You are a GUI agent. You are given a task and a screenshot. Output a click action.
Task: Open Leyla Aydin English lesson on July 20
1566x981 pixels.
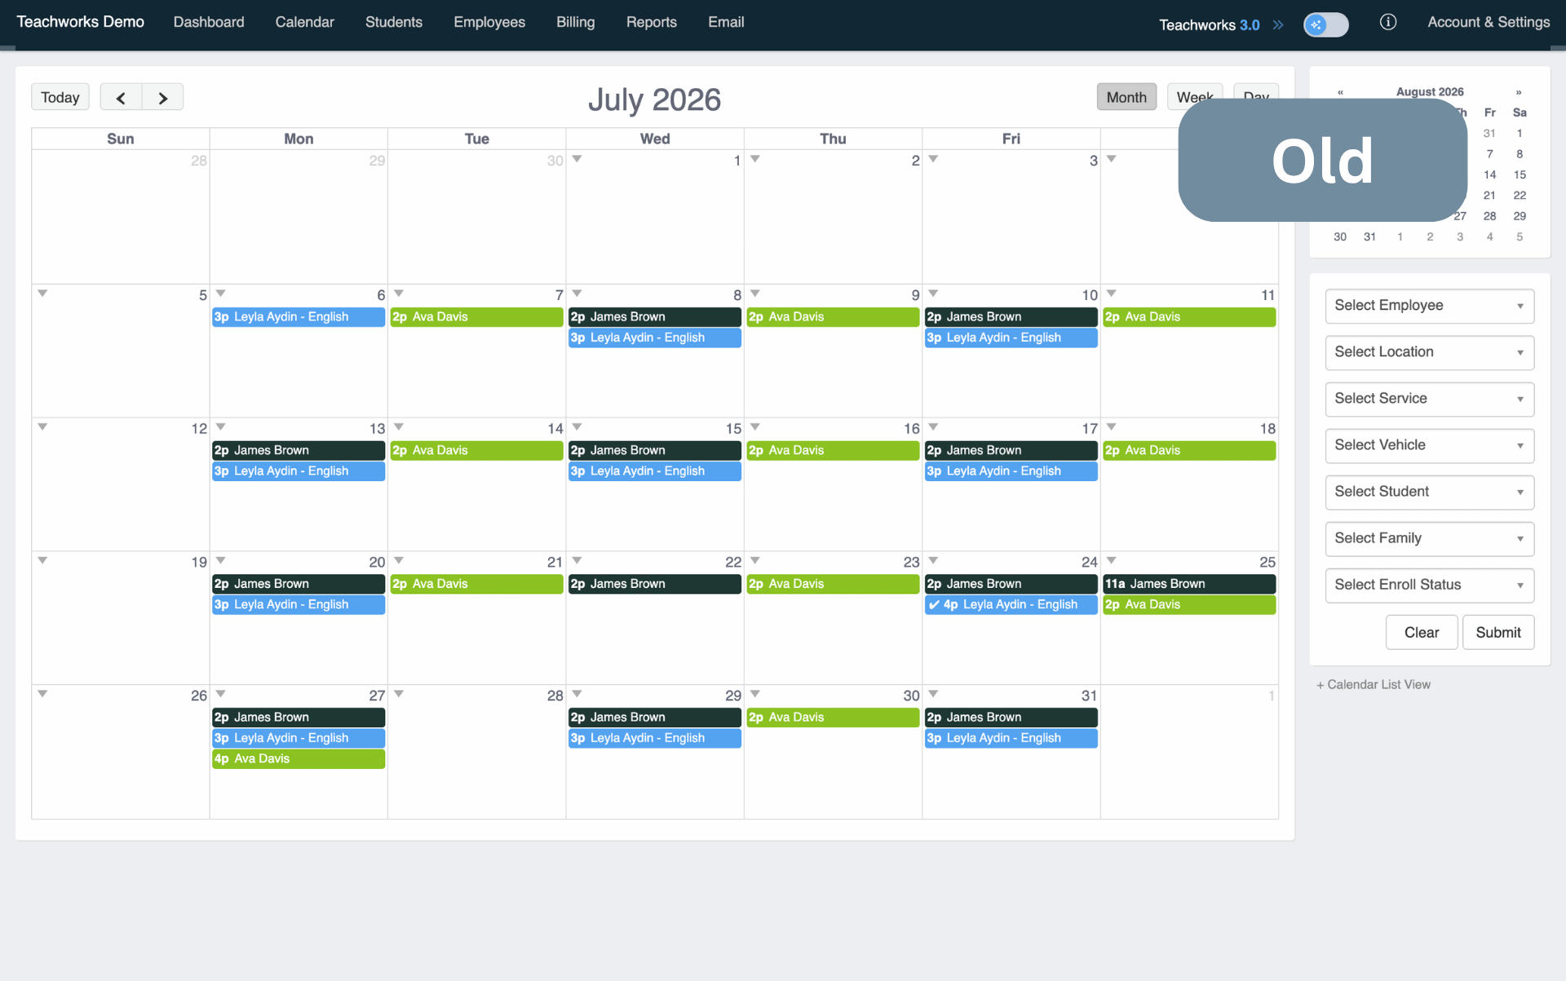(x=299, y=605)
